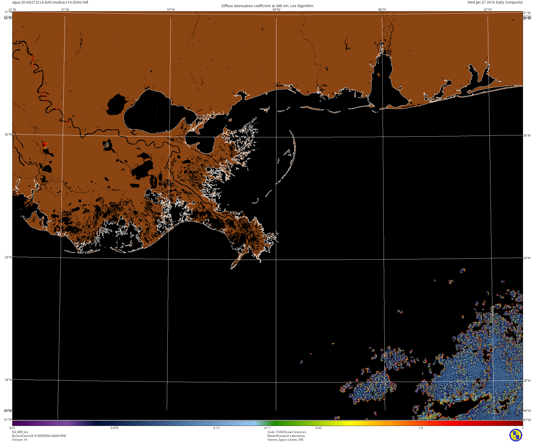This screenshot has height=442, width=535.
Task: Click the Stennis Space Center, MS text
Action: (285, 440)
